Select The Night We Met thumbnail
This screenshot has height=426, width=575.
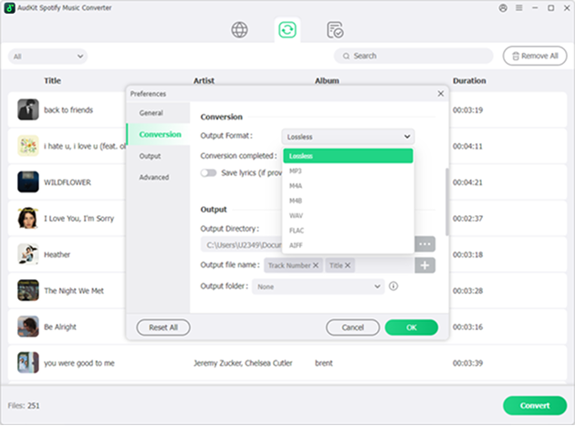[28, 290]
